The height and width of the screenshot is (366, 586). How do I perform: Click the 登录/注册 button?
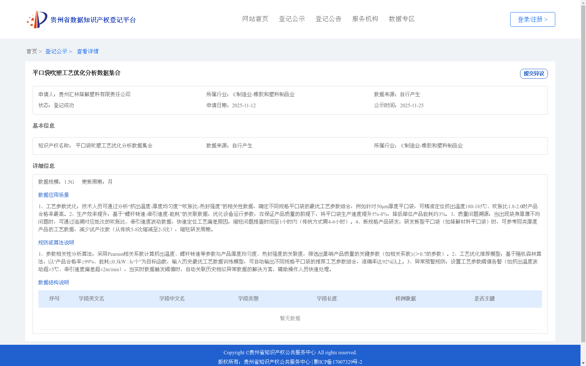coord(533,19)
